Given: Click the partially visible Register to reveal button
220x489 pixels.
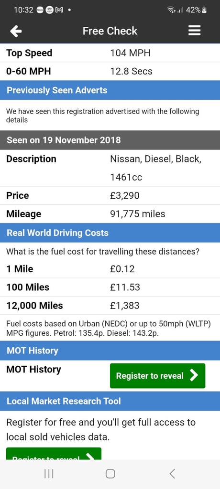Looking at the screenshot, I should [54, 454].
